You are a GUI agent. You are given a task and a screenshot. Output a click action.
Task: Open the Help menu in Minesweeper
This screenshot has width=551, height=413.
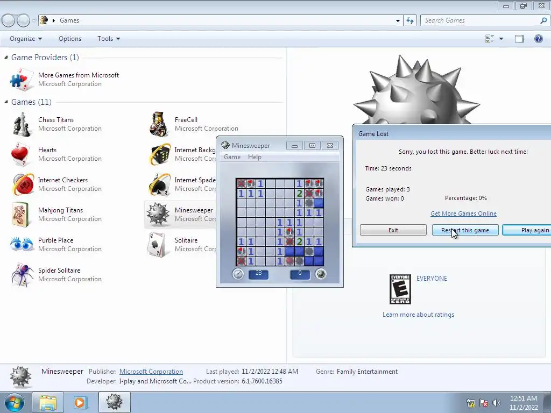pyautogui.click(x=255, y=157)
